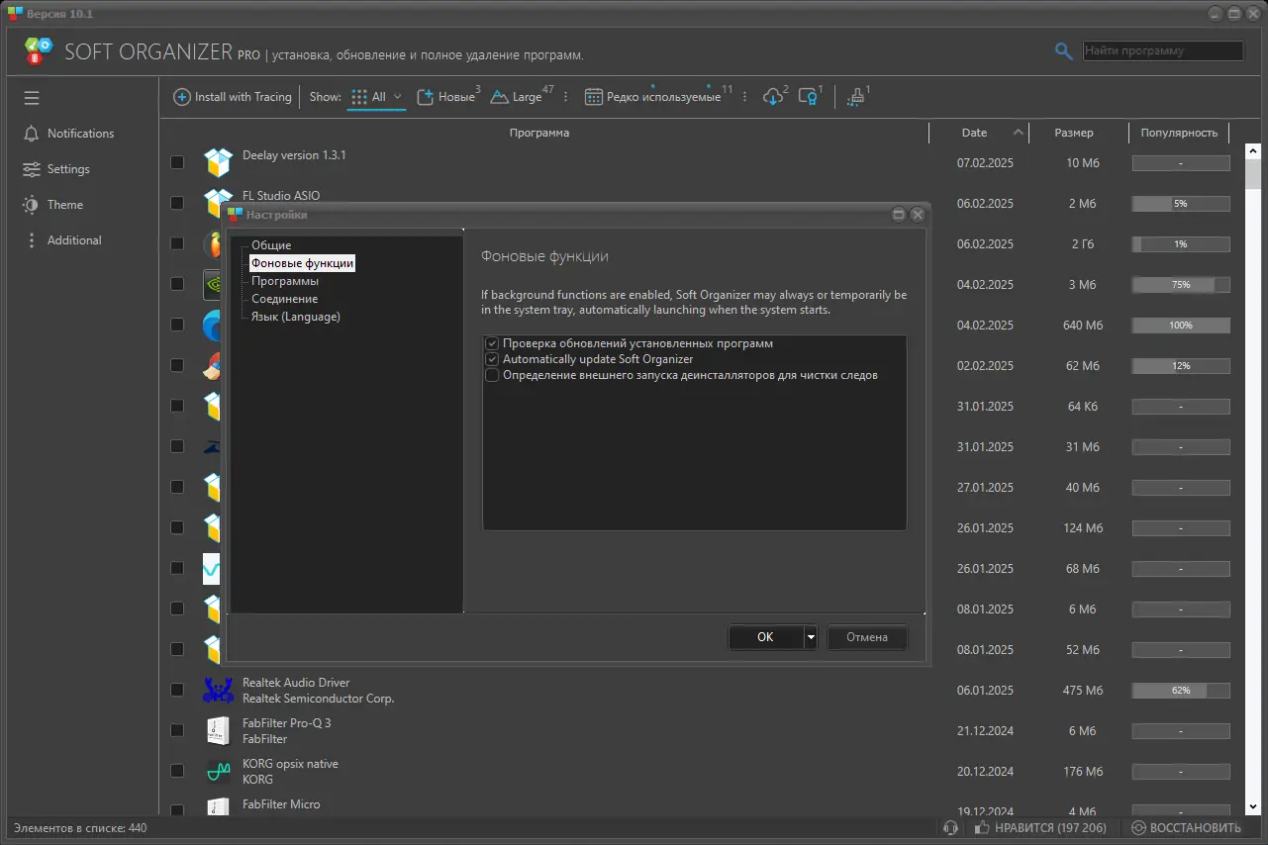Confirm the settings dialog with OK
Screen dimensions: 1268x845
pos(765,637)
